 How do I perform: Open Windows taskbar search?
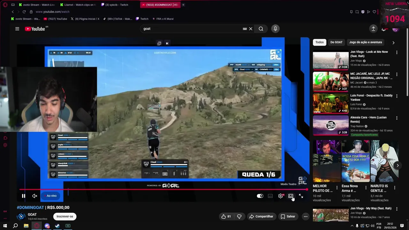pyautogui.click(x=15, y=226)
